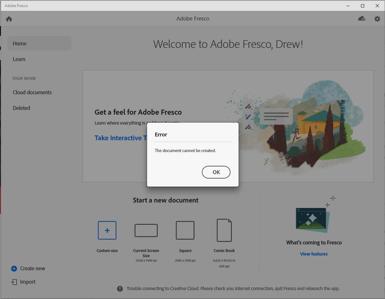This screenshot has width=385, height=299.
Task: Click the Create new plus icon
Action: [x=14, y=269]
